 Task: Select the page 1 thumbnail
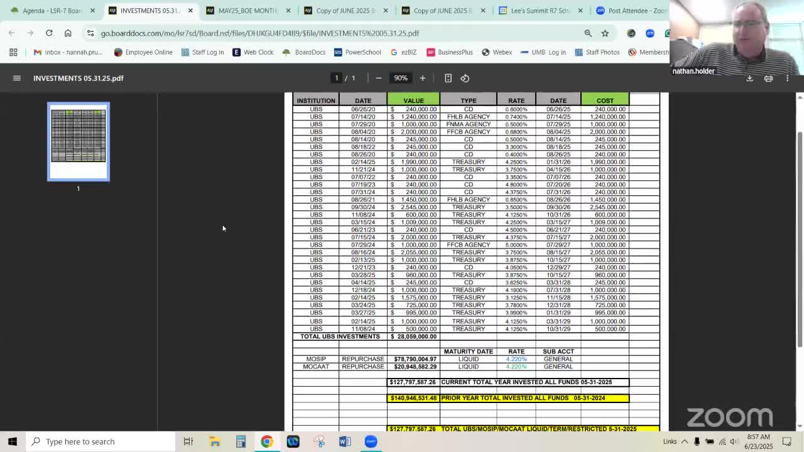click(x=79, y=142)
